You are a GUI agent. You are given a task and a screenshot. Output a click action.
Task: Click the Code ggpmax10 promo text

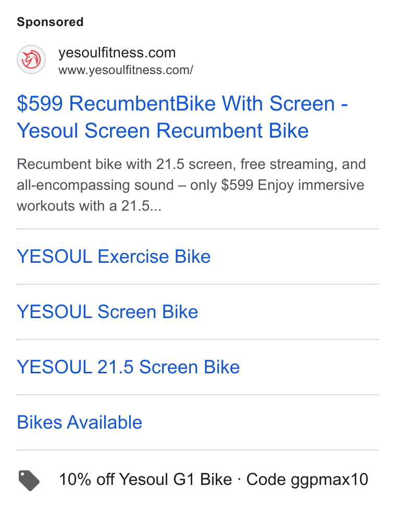click(x=307, y=480)
